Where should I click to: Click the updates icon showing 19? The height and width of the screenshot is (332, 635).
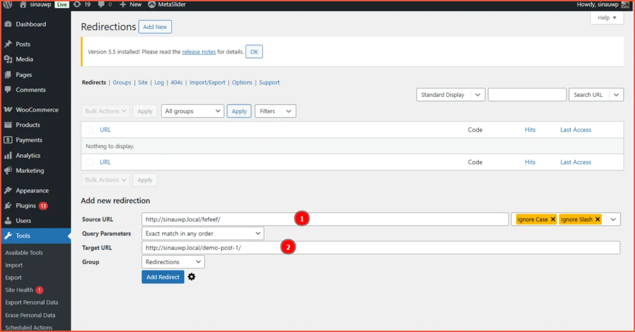(x=82, y=4)
